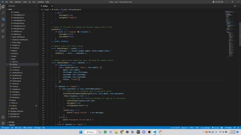Expand the functions folder
The width and height of the screenshot is (241, 135).
tap(14, 53)
